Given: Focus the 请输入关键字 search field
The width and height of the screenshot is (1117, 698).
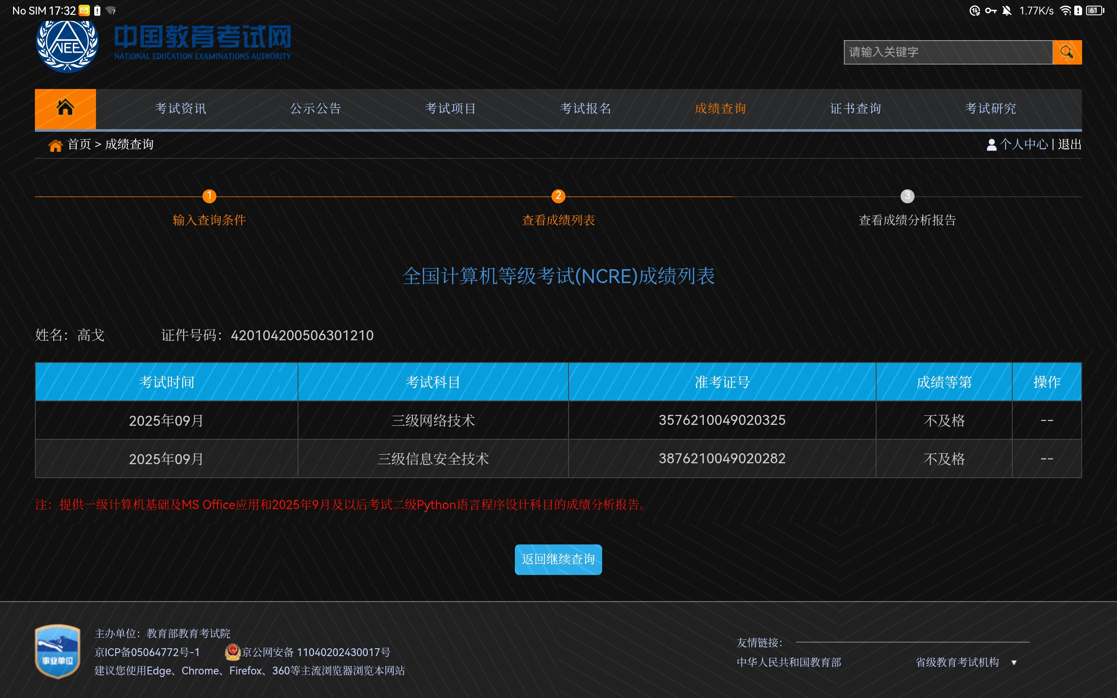Looking at the screenshot, I should coord(948,52).
